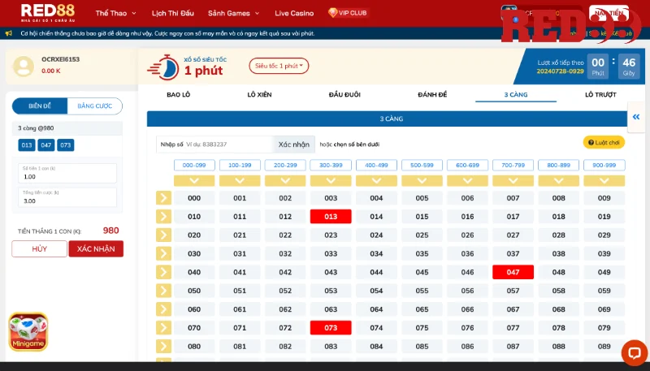
Task: Click the 900-999 range button
Action: point(604,166)
